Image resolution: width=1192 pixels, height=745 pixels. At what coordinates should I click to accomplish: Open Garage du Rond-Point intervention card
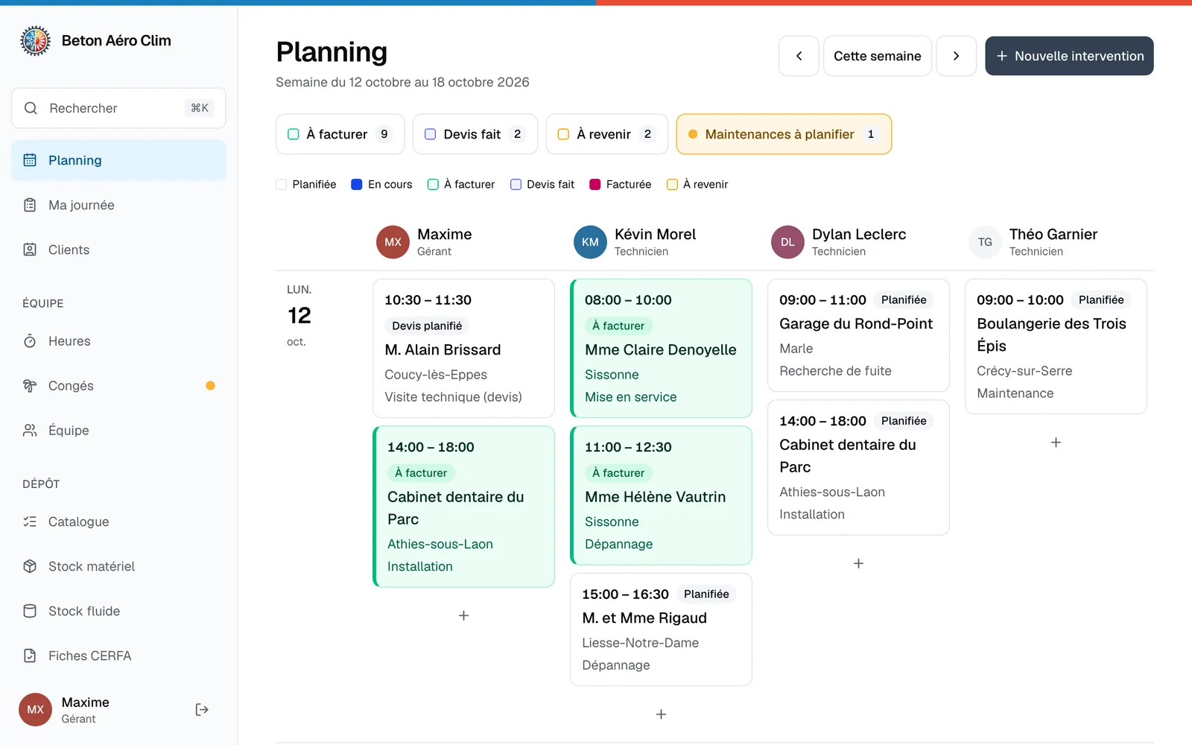tap(858, 335)
